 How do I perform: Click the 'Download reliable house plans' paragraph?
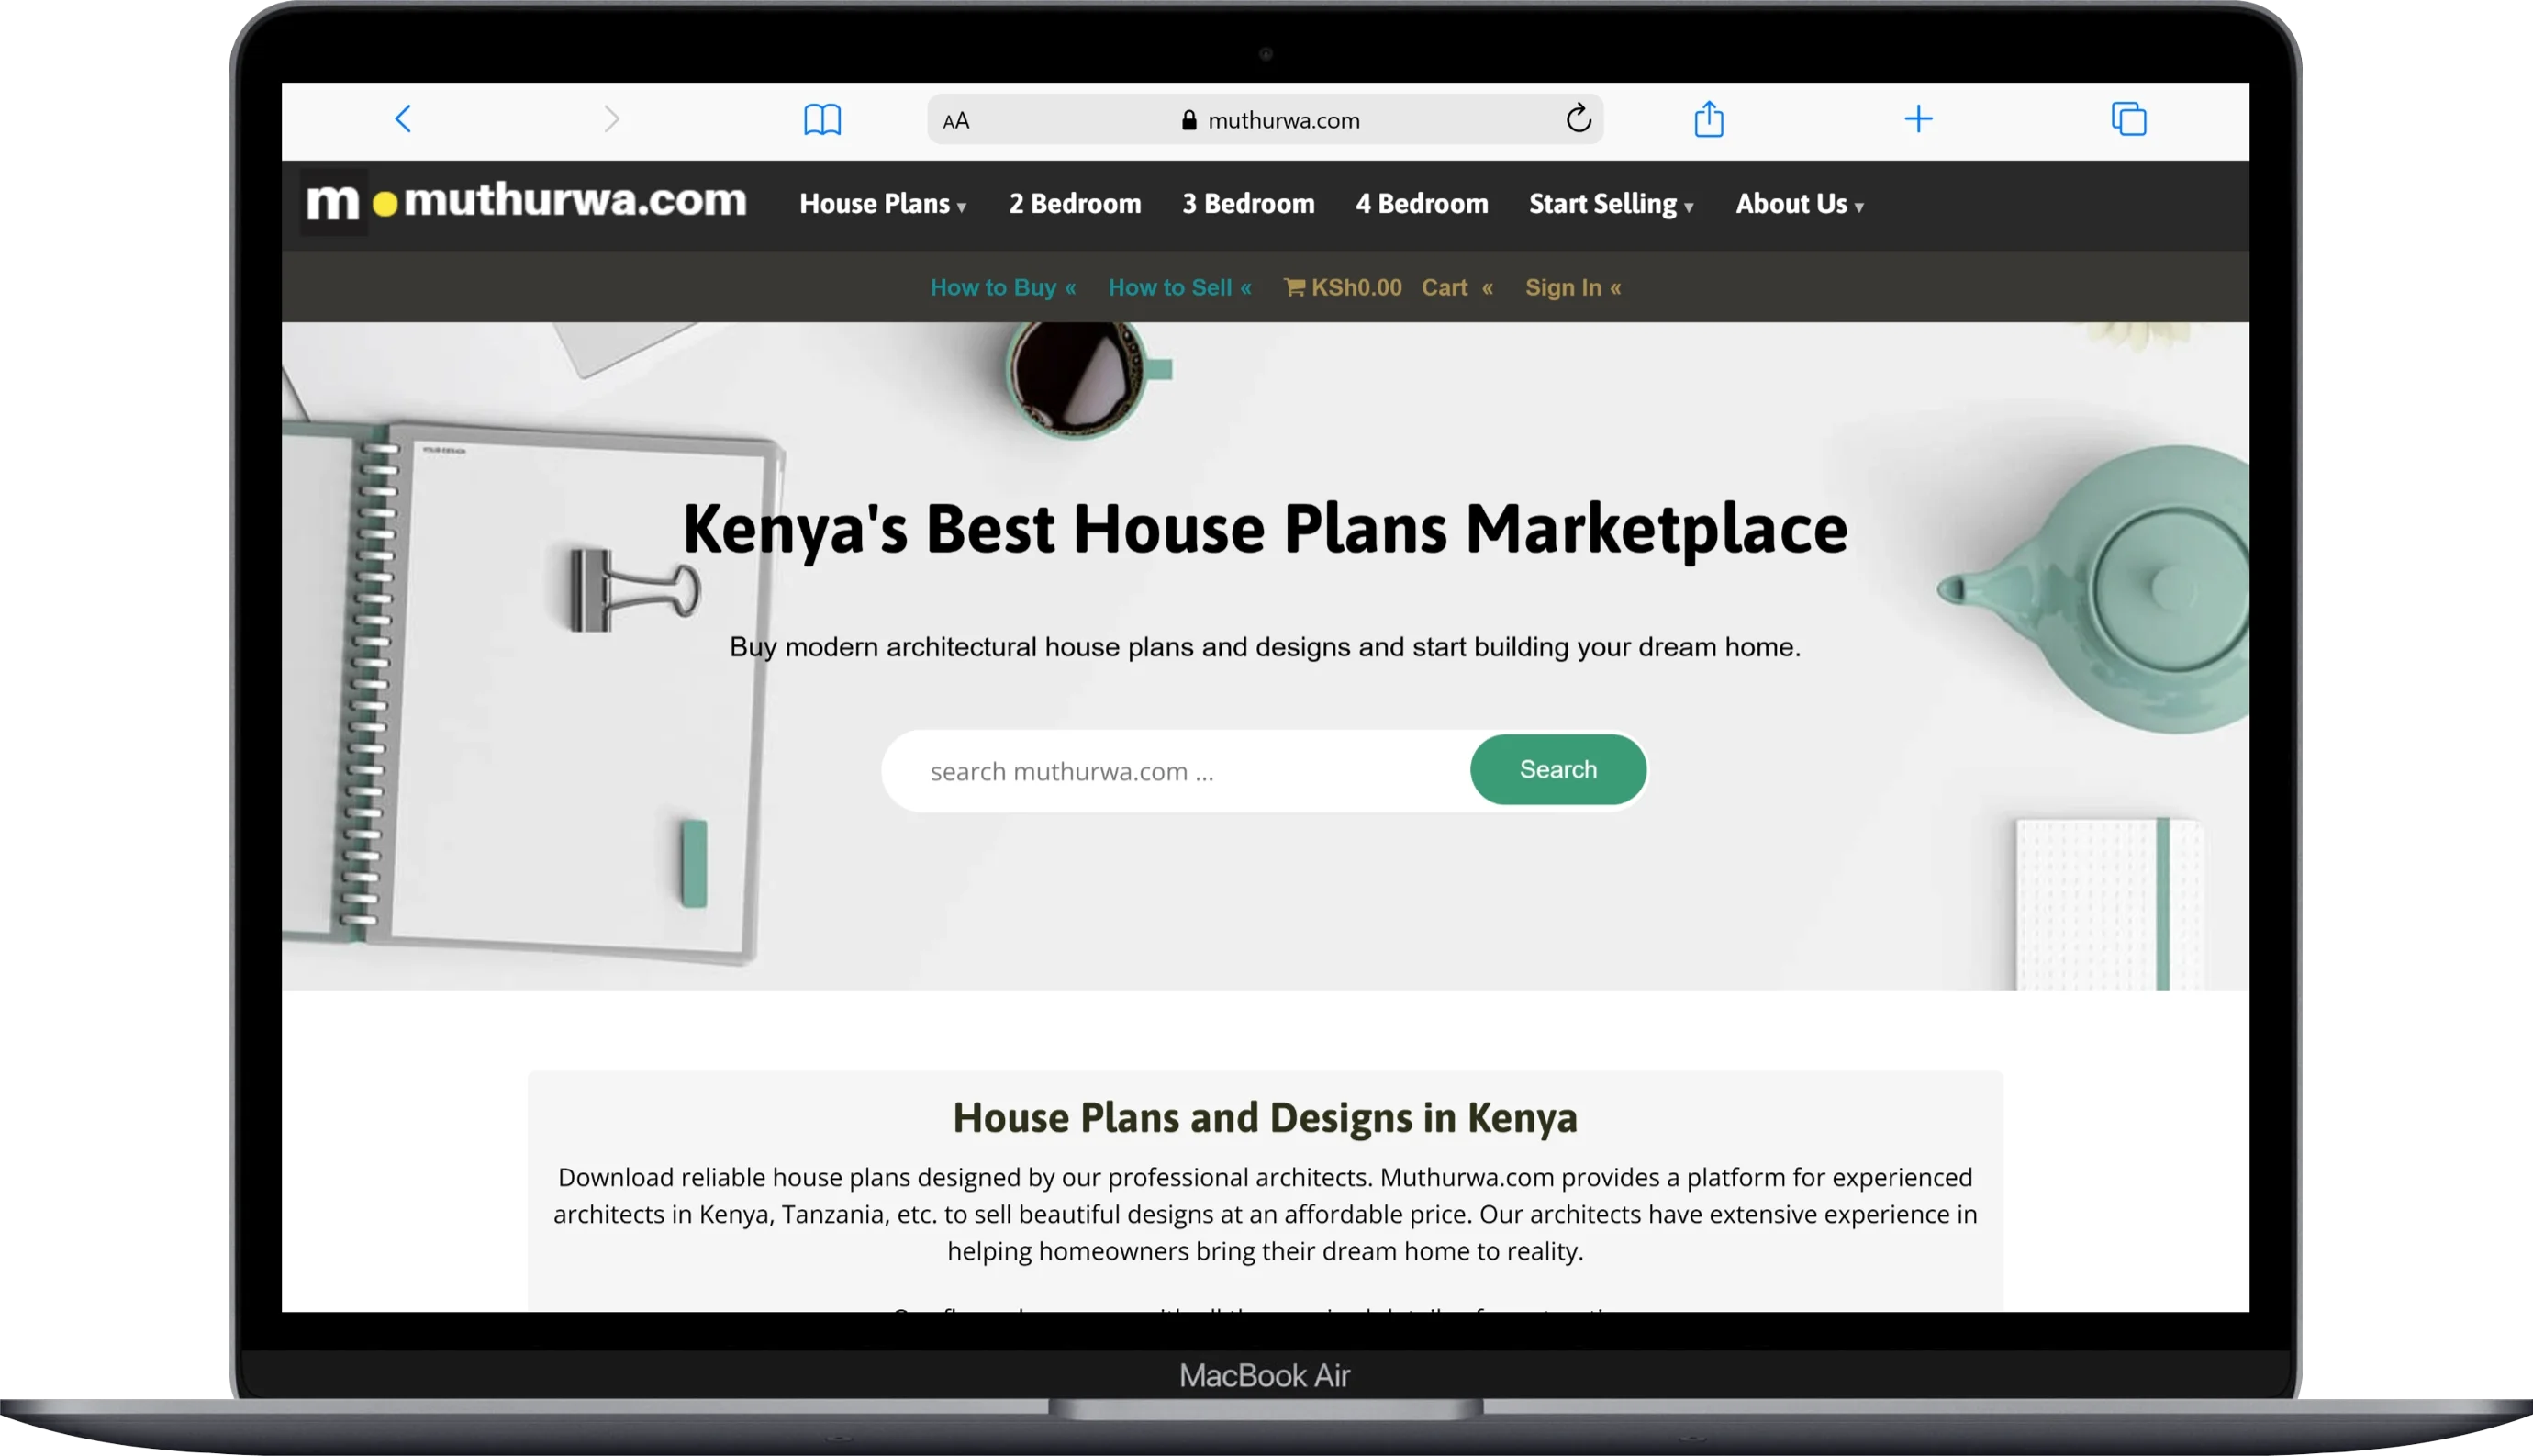click(1265, 1214)
